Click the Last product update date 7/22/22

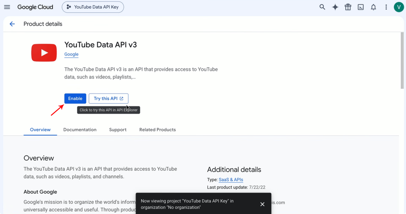coord(257,187)
